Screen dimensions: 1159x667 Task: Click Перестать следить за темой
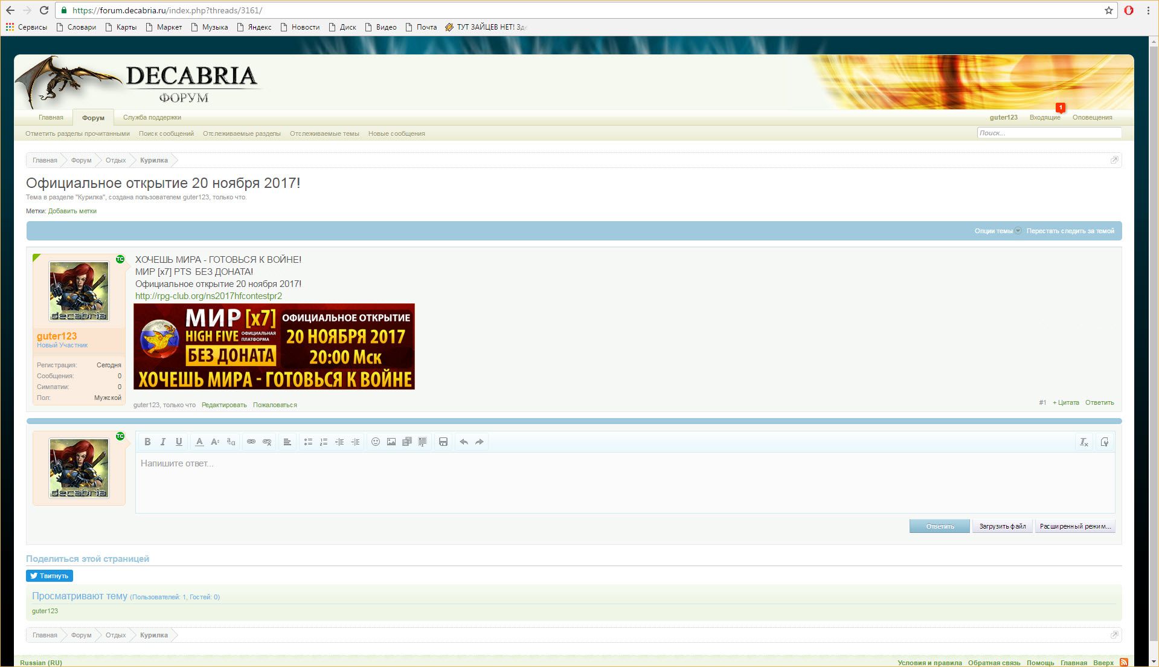pyautogui.click(x=1070, y=231)
